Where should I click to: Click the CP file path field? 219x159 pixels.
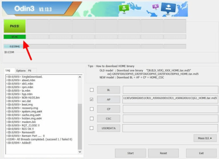click(170, 109)
